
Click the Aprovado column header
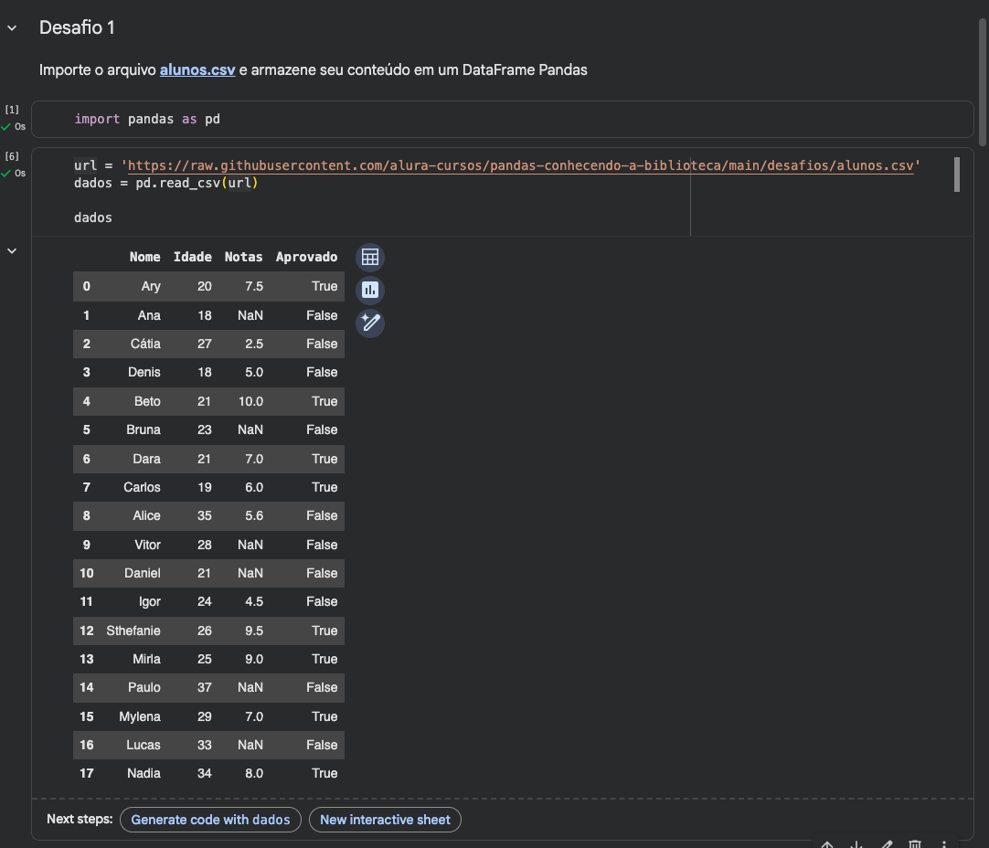[x=306, y=258]
